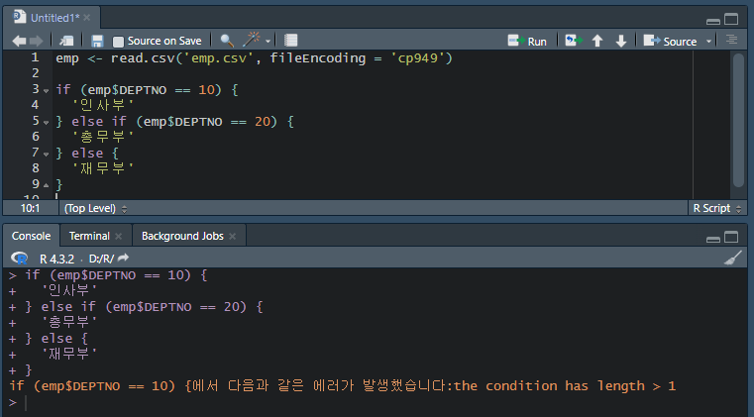Viewport: 754px width, 417px height.
Task: Source the active document button
Action: (670, 42)
